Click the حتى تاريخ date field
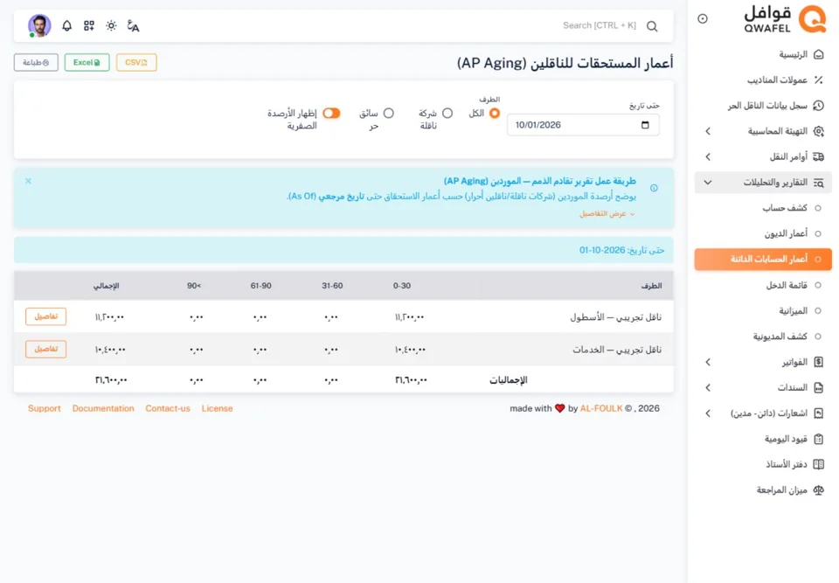Screen dimensions: 839x583 click(x=583, y=125)
